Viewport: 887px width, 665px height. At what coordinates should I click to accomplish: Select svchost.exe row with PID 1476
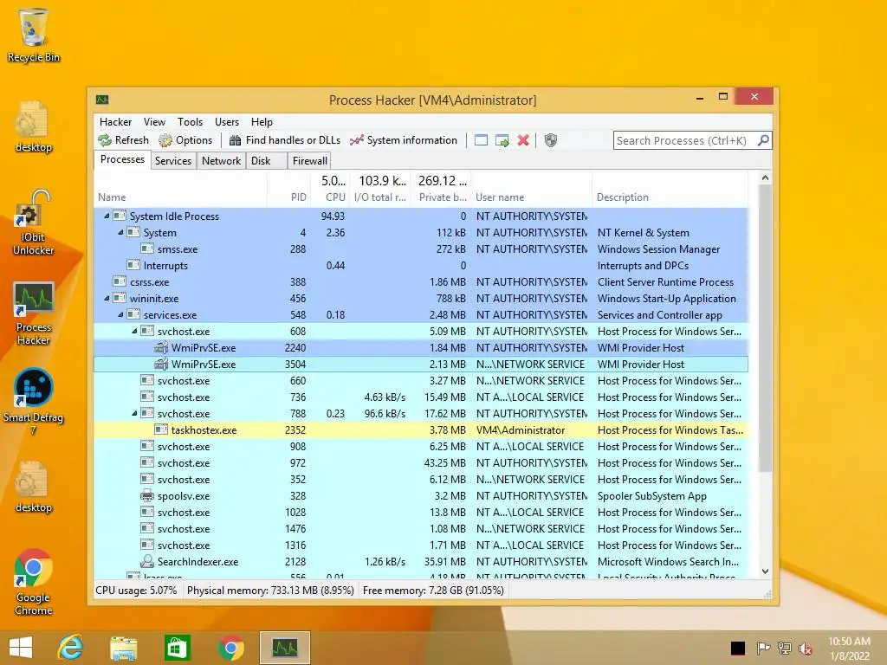pyautogui.click(x=421, y=529)
